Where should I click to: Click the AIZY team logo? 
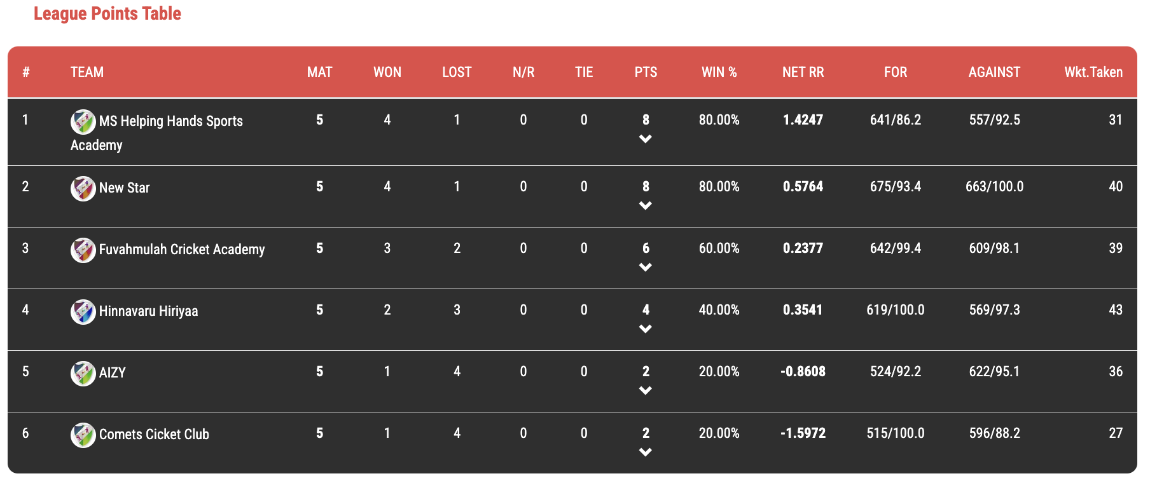tap(83, 374)
